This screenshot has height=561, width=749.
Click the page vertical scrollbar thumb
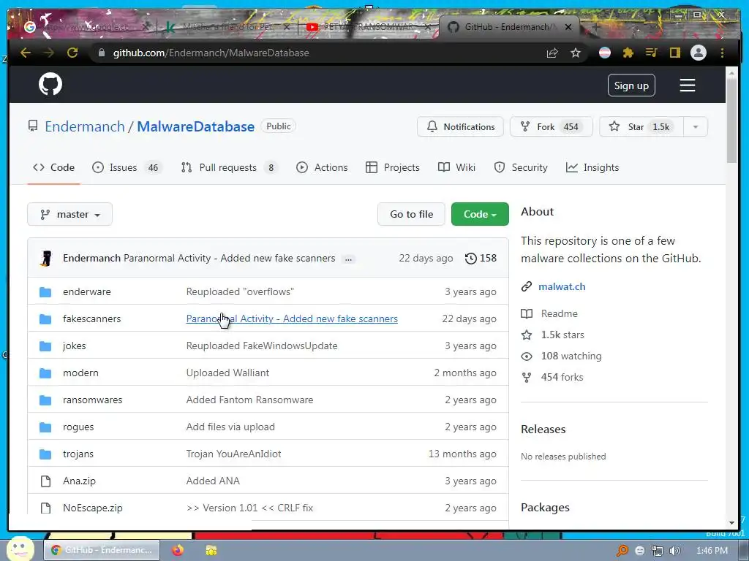(731, 121)
